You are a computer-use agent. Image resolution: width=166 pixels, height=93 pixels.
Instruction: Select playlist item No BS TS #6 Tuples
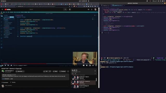click(x=84, y=78)
